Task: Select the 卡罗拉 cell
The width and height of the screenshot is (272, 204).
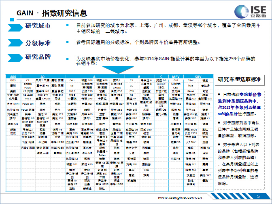Action: [102, 99]
